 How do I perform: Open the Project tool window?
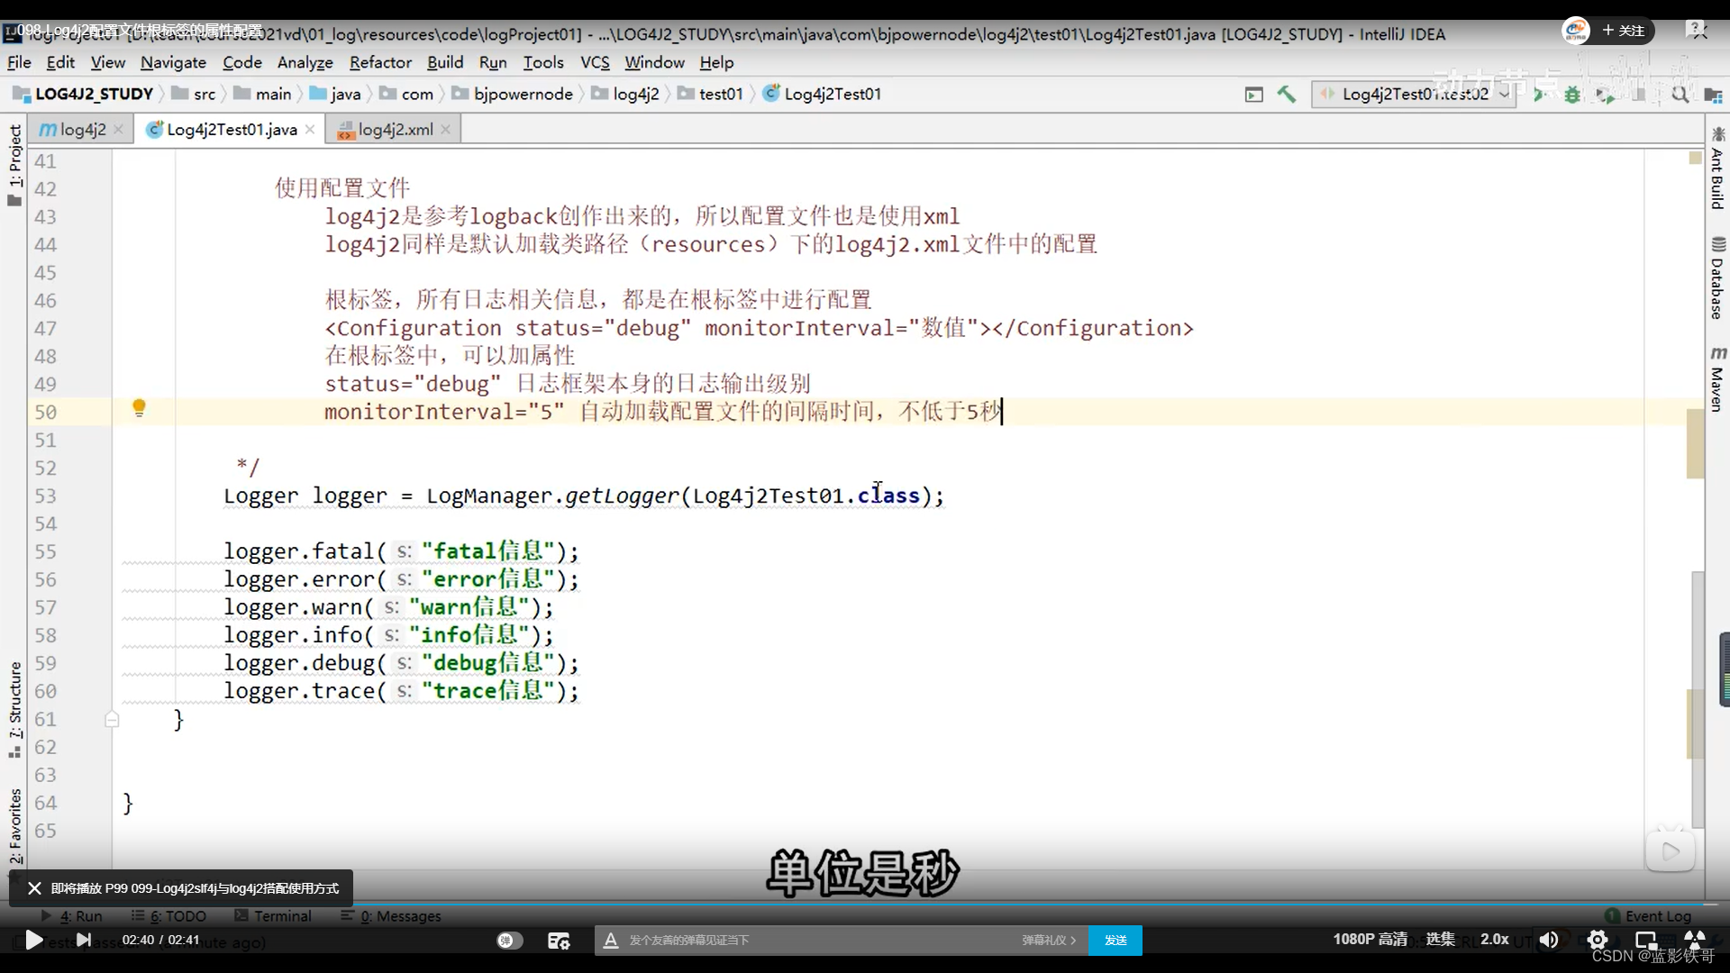tap(14, 164)
